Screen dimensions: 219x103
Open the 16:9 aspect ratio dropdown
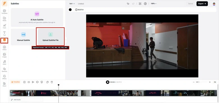click(x=72, y=4)
